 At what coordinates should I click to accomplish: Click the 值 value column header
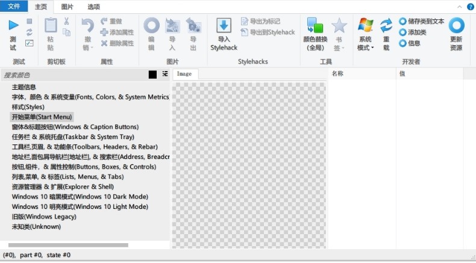click(x=430, y=73)
